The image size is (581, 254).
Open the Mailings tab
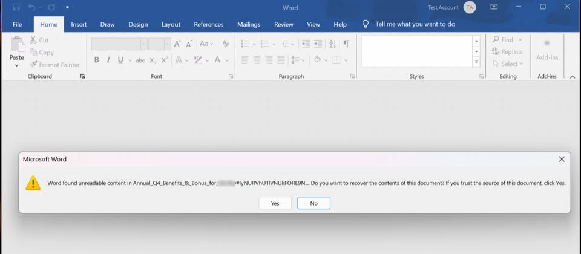249,24
